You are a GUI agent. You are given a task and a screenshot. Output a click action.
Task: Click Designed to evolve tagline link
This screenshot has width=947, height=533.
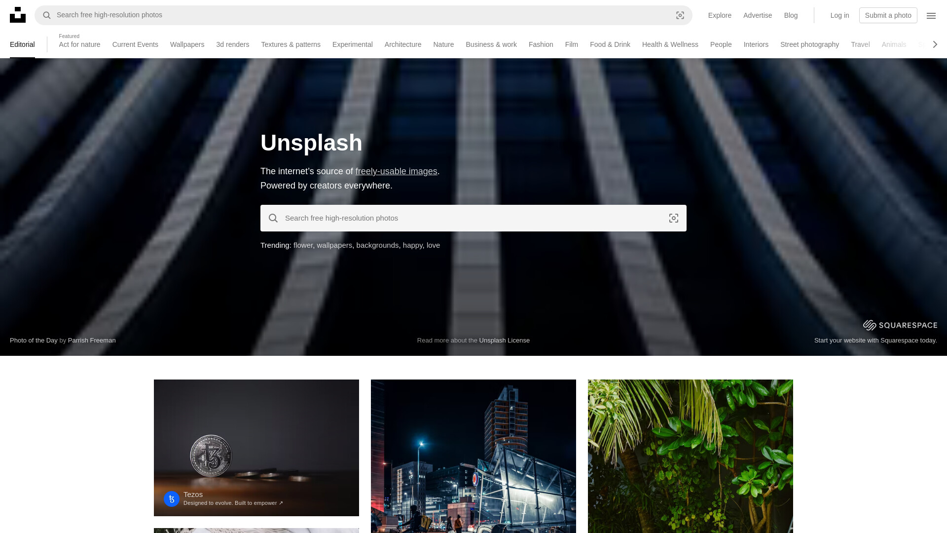tap(233, 503)
